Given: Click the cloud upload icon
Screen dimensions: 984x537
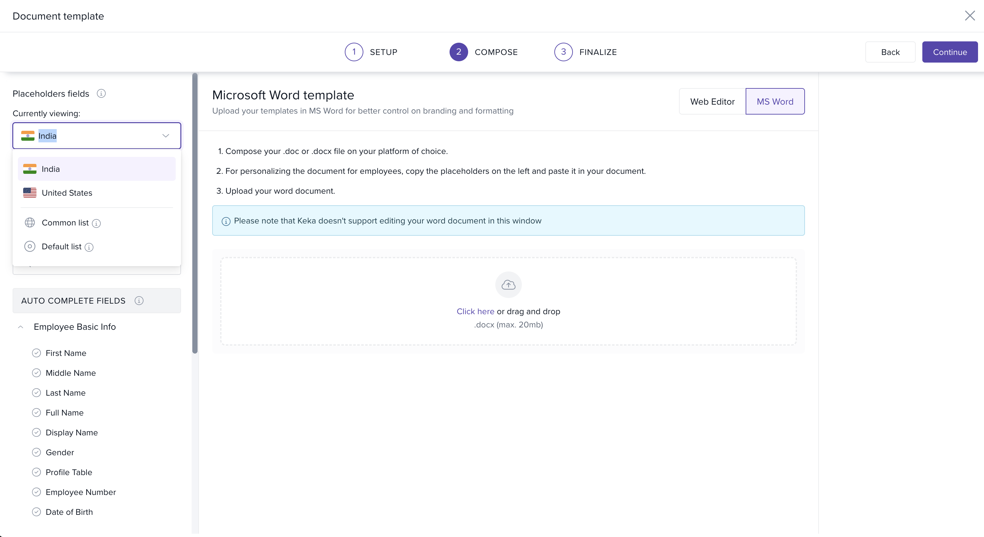Looking at the screenshot, I should click(x=508, y=285).
